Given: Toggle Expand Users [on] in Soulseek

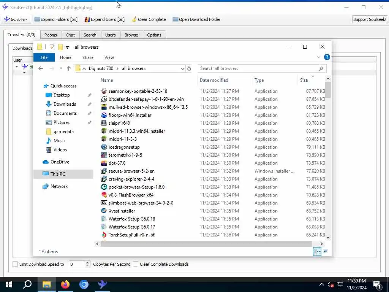Looking at the screenshot, I should coord(104,19).
